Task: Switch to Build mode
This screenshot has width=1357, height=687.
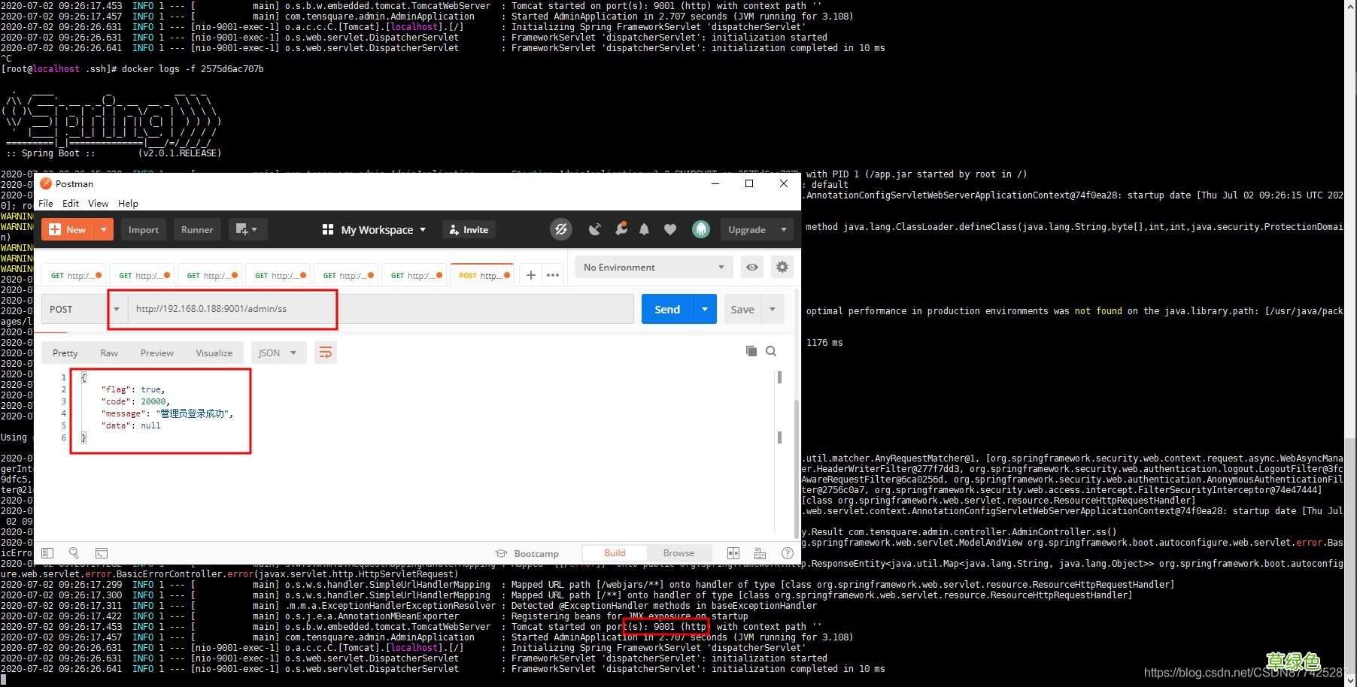Action: click(x=615, y=553)
